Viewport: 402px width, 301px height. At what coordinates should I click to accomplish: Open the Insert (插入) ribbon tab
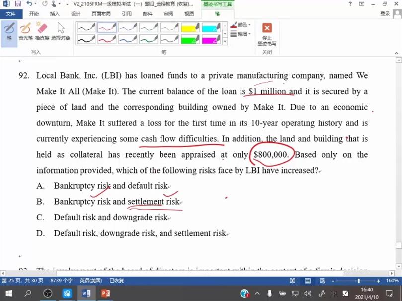pyautogui.click(x=54, y=14)
